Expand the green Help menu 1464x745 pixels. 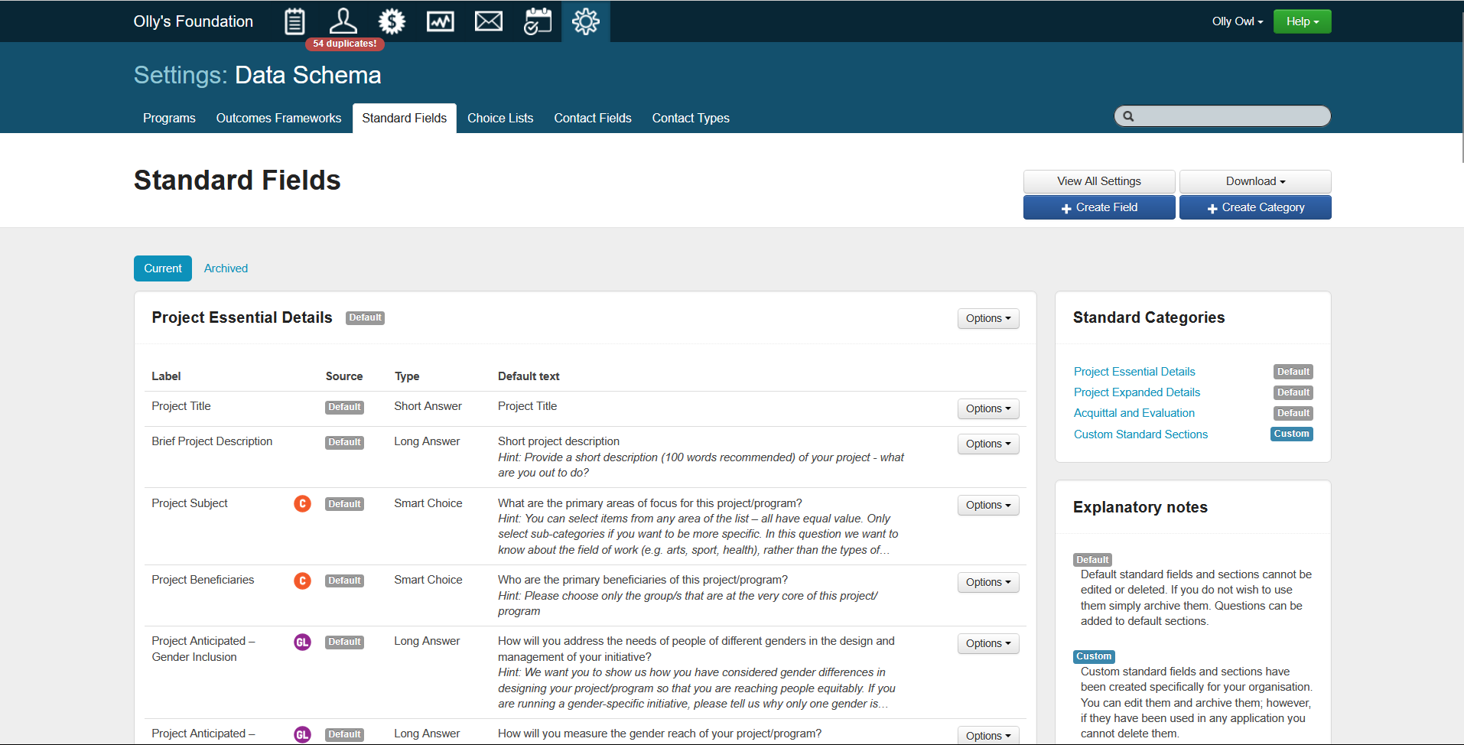pyautogui.click(x=1302, y=21)
